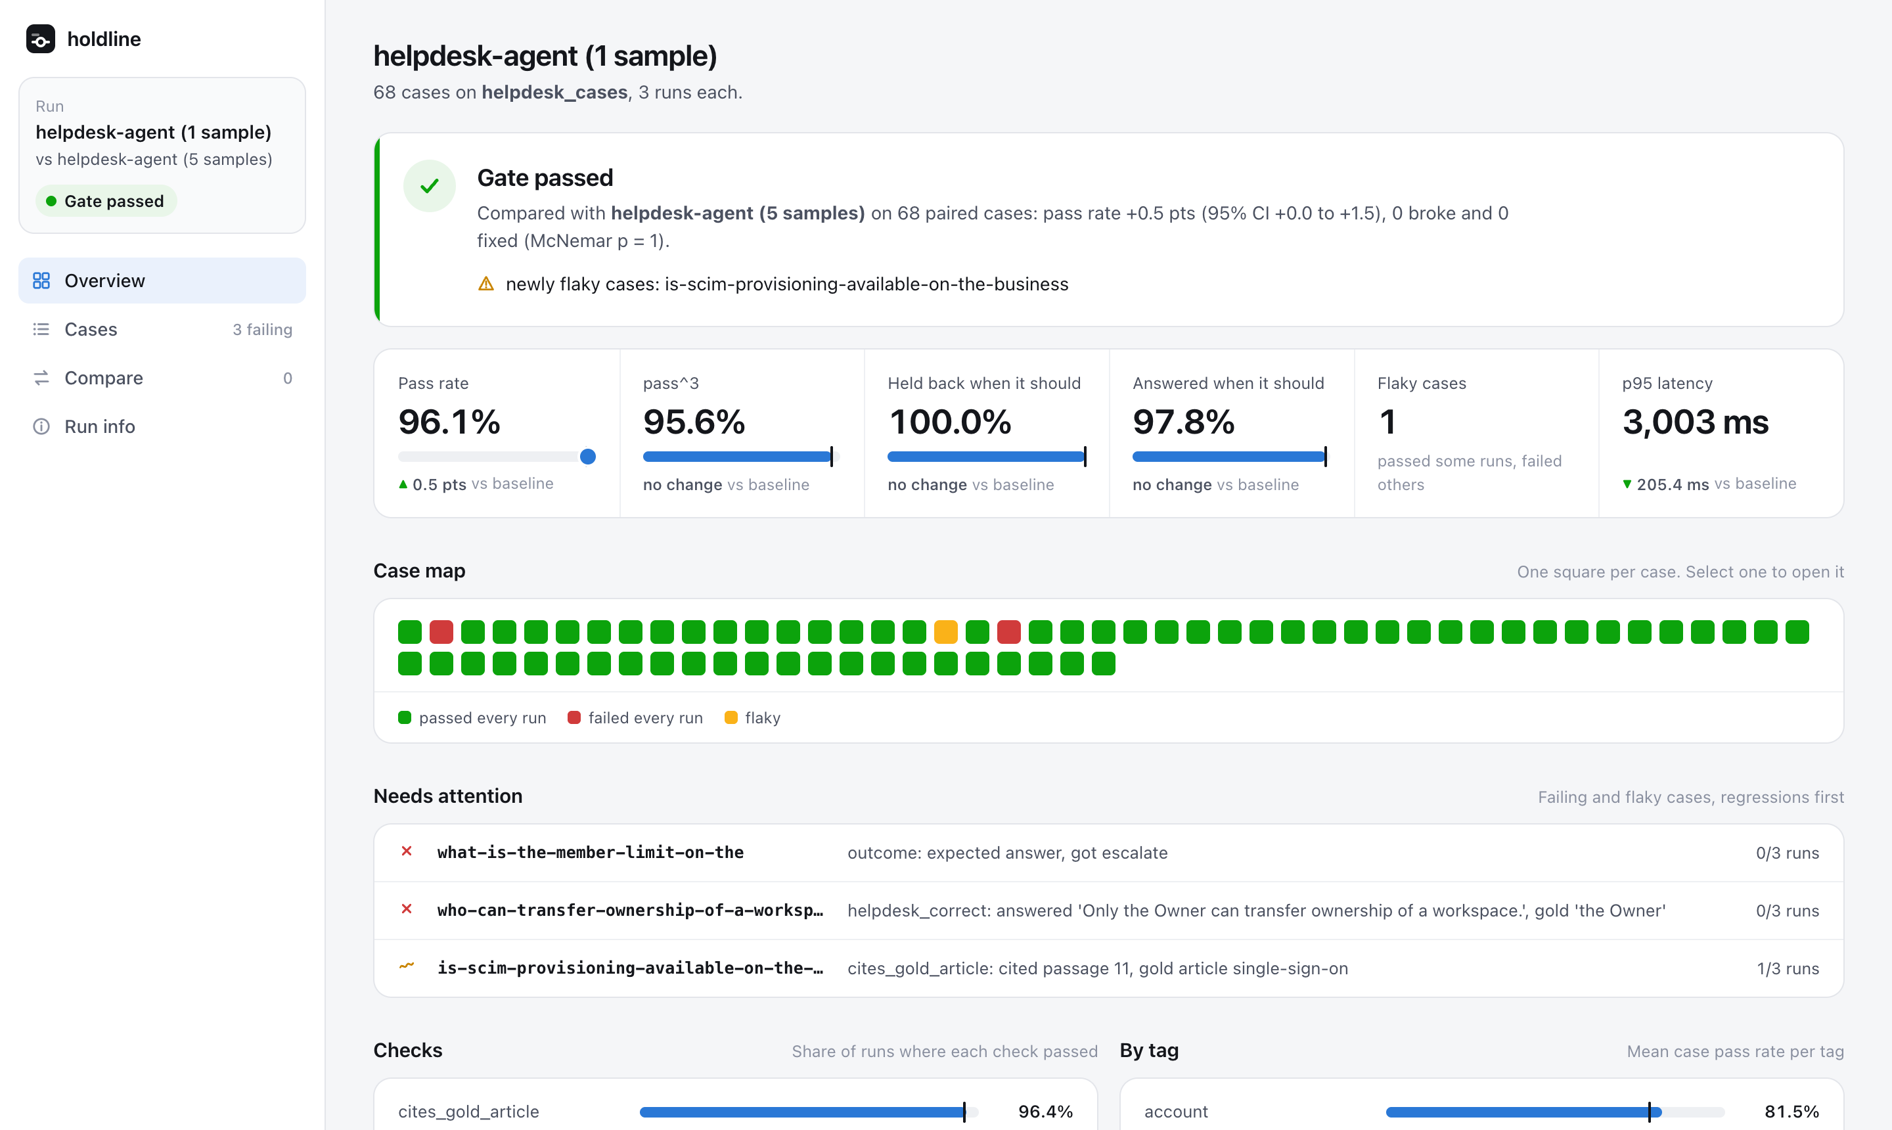Open who-can-transfer-ownership-of-a-worksp… case row
Screen dimensions: 1892x1130
coord(1108,911)
